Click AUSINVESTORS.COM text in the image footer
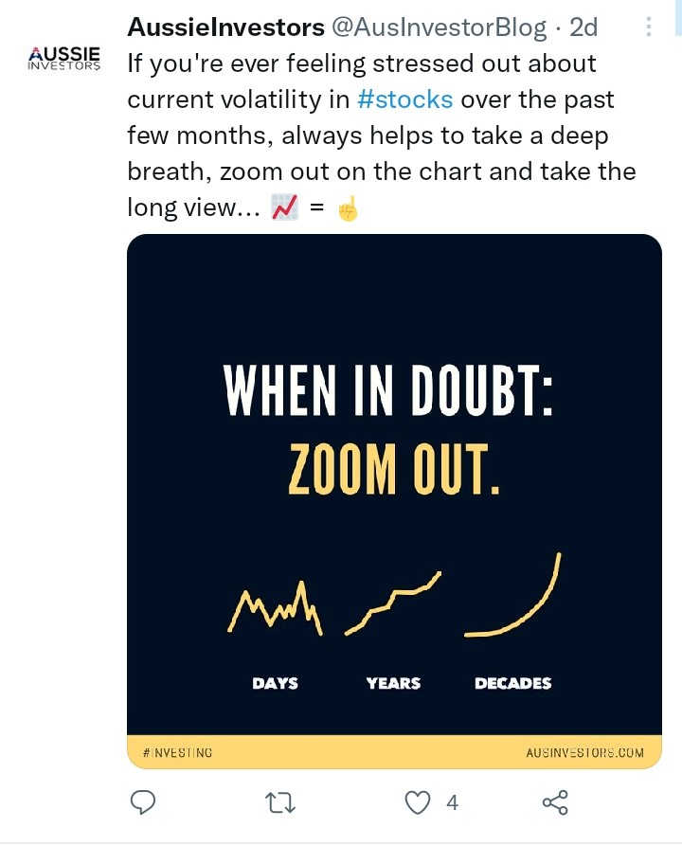This screenshot has width=682, height=846. 584,752
